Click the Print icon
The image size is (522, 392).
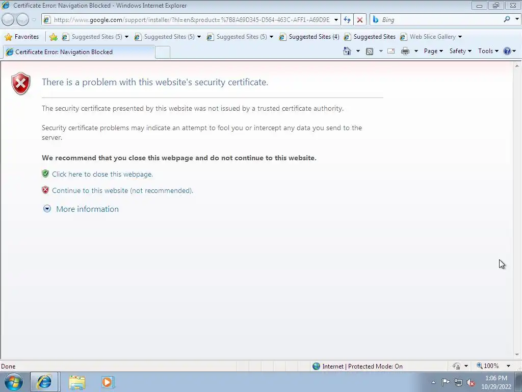405,51
